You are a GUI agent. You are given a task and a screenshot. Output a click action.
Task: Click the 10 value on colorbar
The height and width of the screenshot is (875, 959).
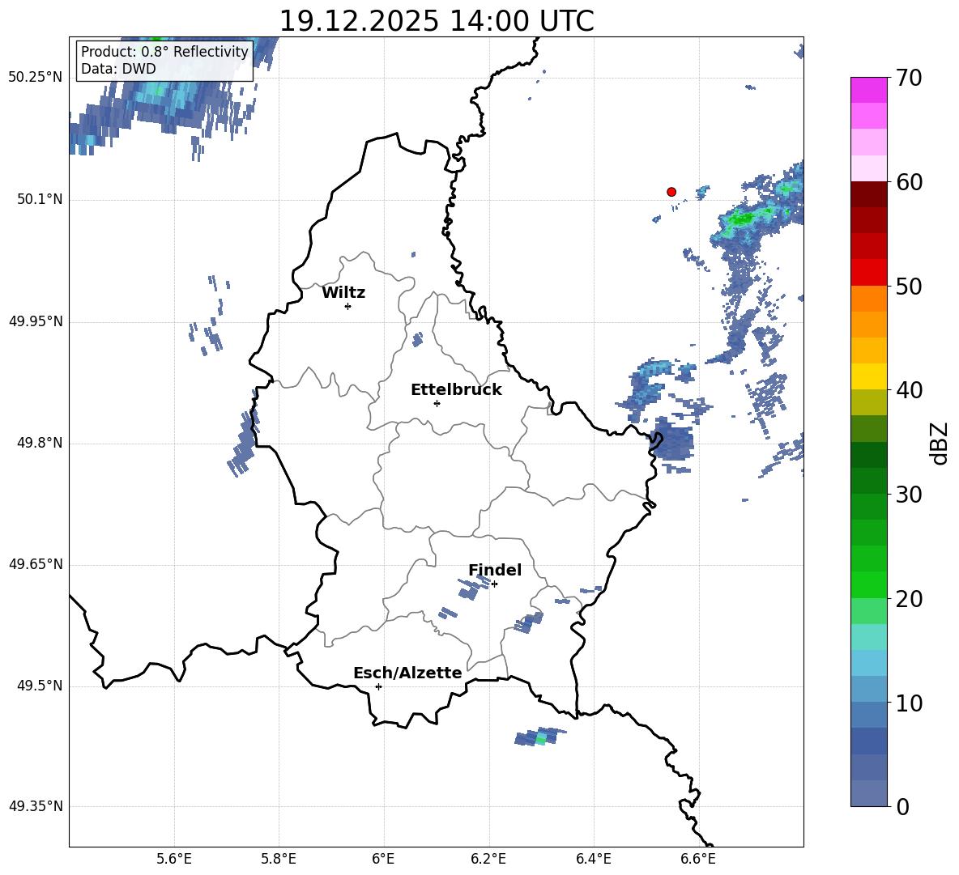(x=909, y=703)
